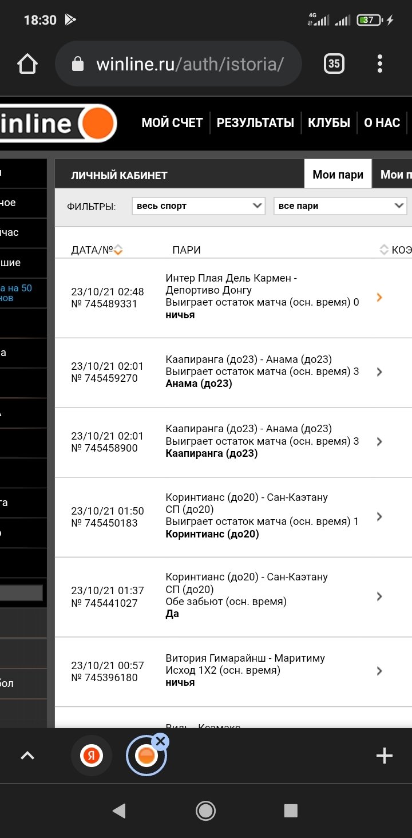This screenshot has width=412, height=838.
Task: Tap the winline.ru address bar
Action: tap(189, 64)
